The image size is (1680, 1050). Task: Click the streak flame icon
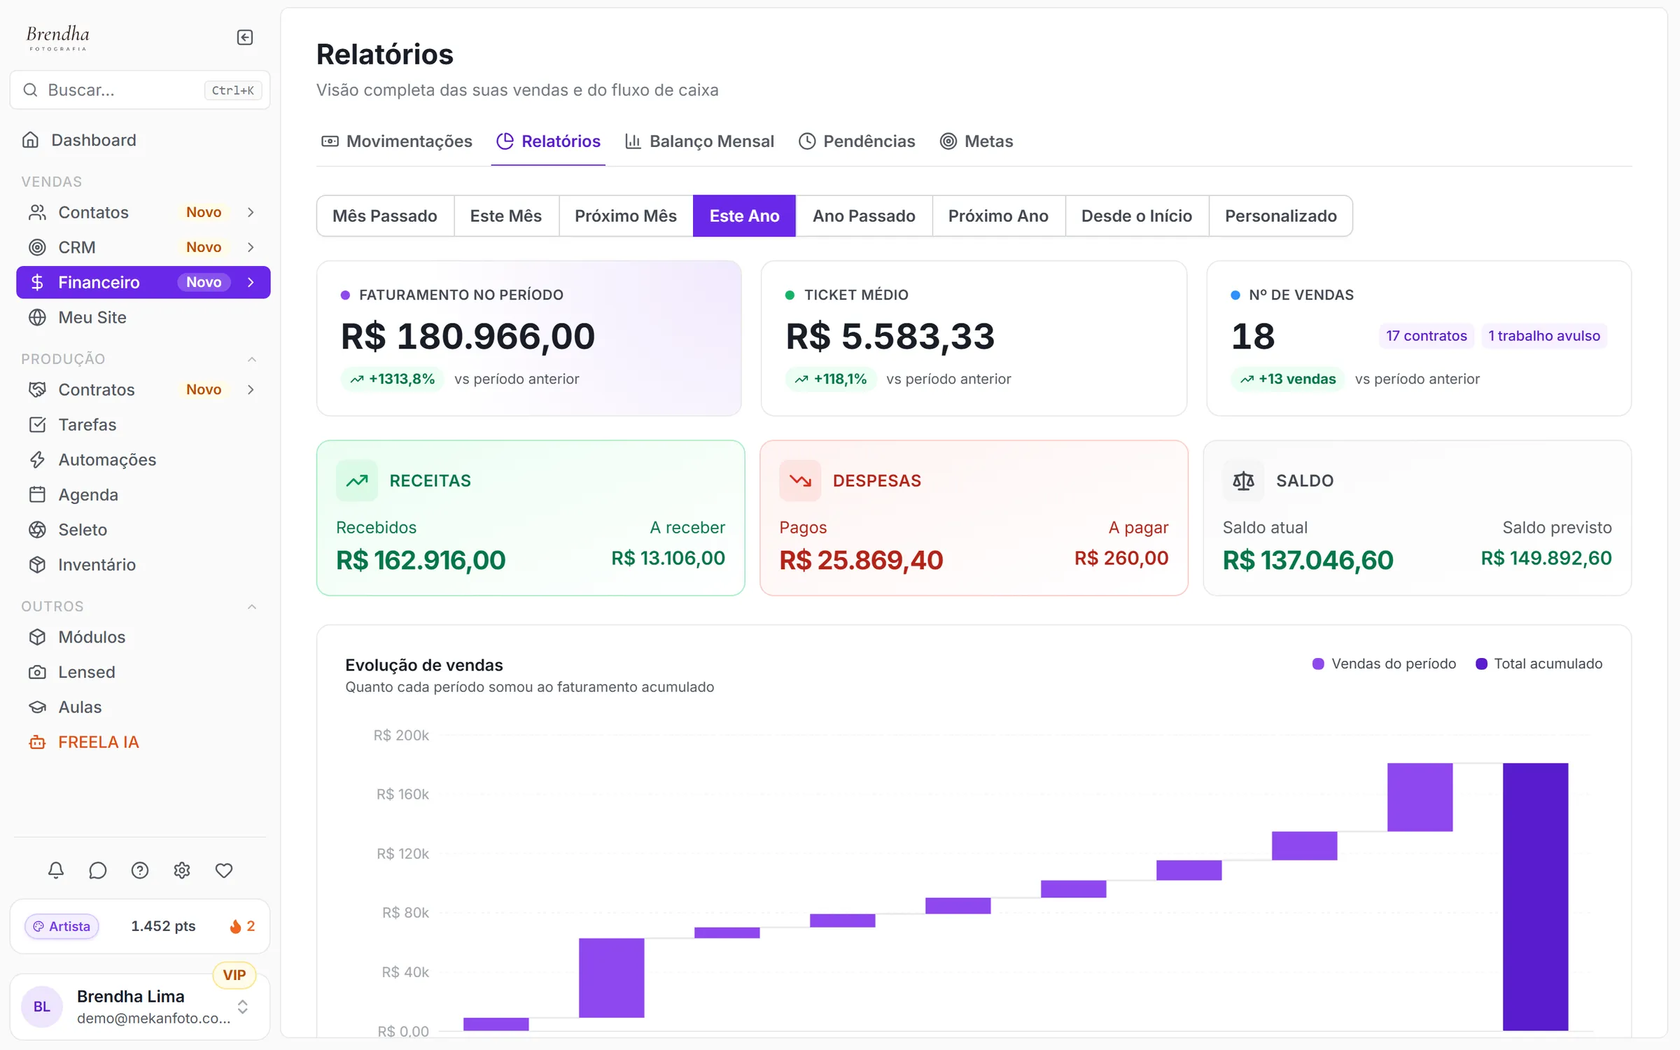(235, 926)
